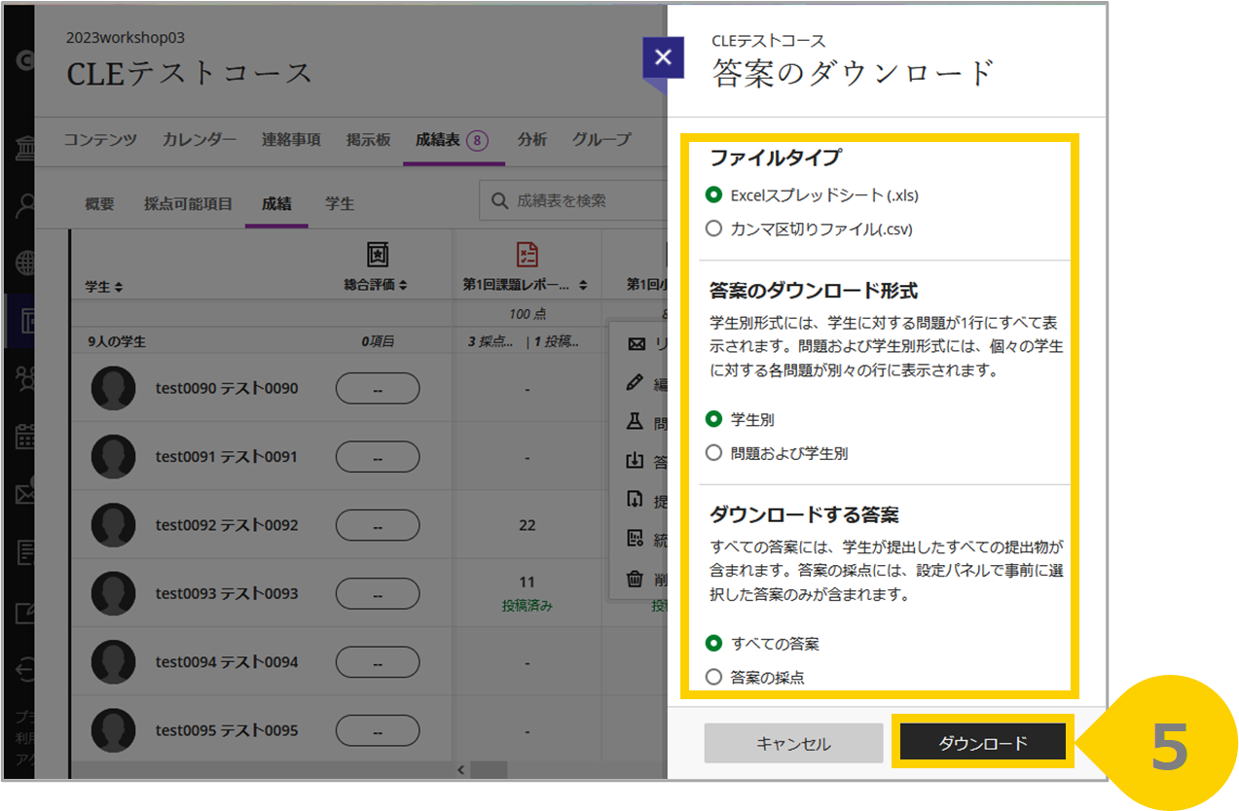Click the 成績表を検索 search field

tap(573, 200)
